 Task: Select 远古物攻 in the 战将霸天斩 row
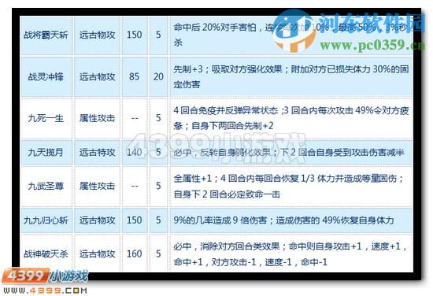click(x=97, y=35)
